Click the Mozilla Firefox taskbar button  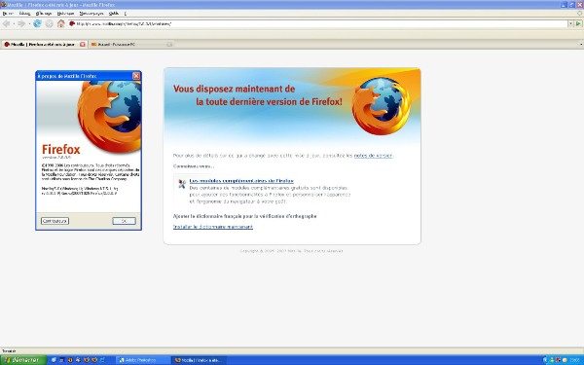pyautogui.click(x=200, y=360)
